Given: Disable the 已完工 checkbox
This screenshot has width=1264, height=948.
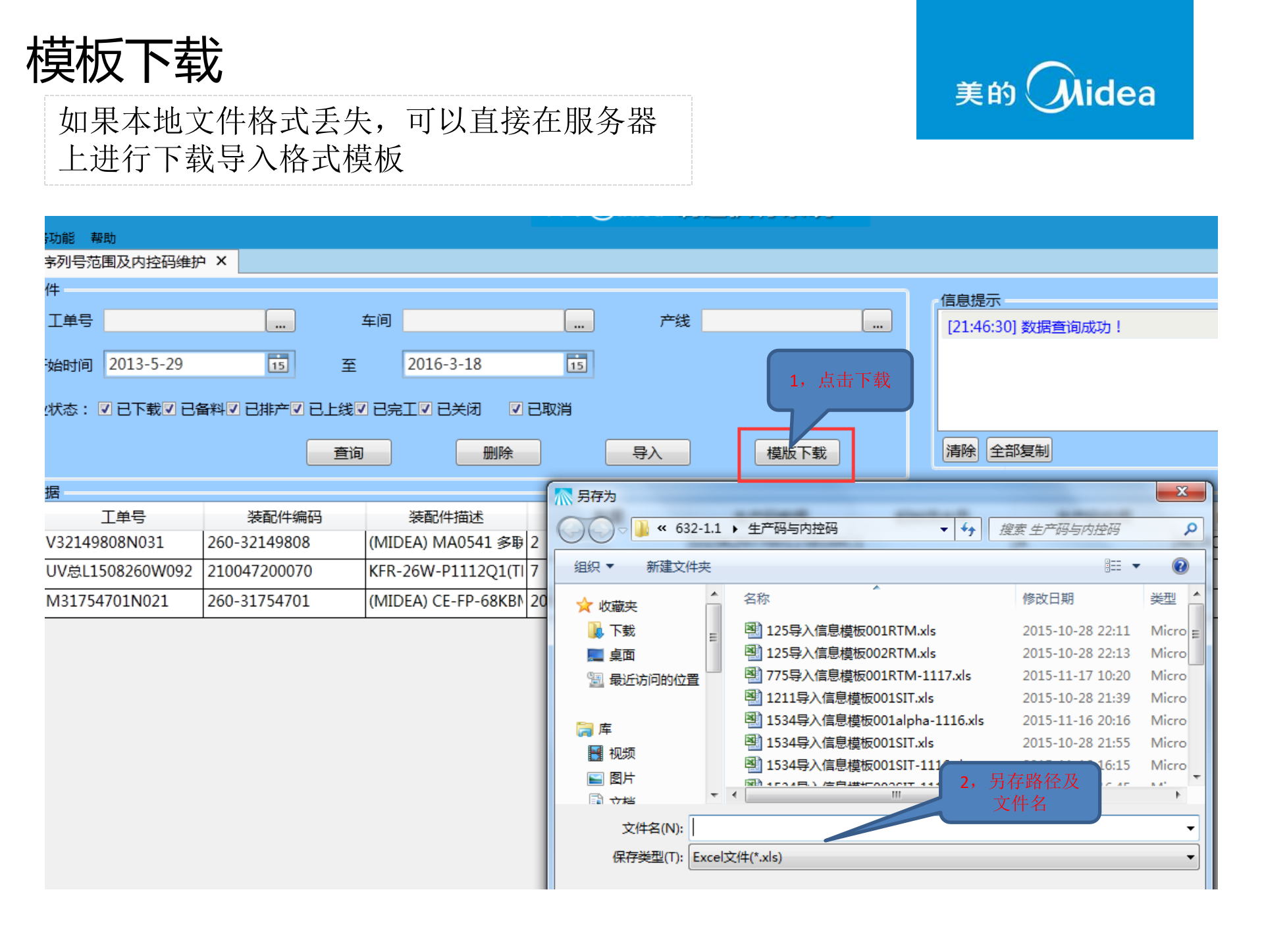Looking at the screenshot, I should 361,408.
